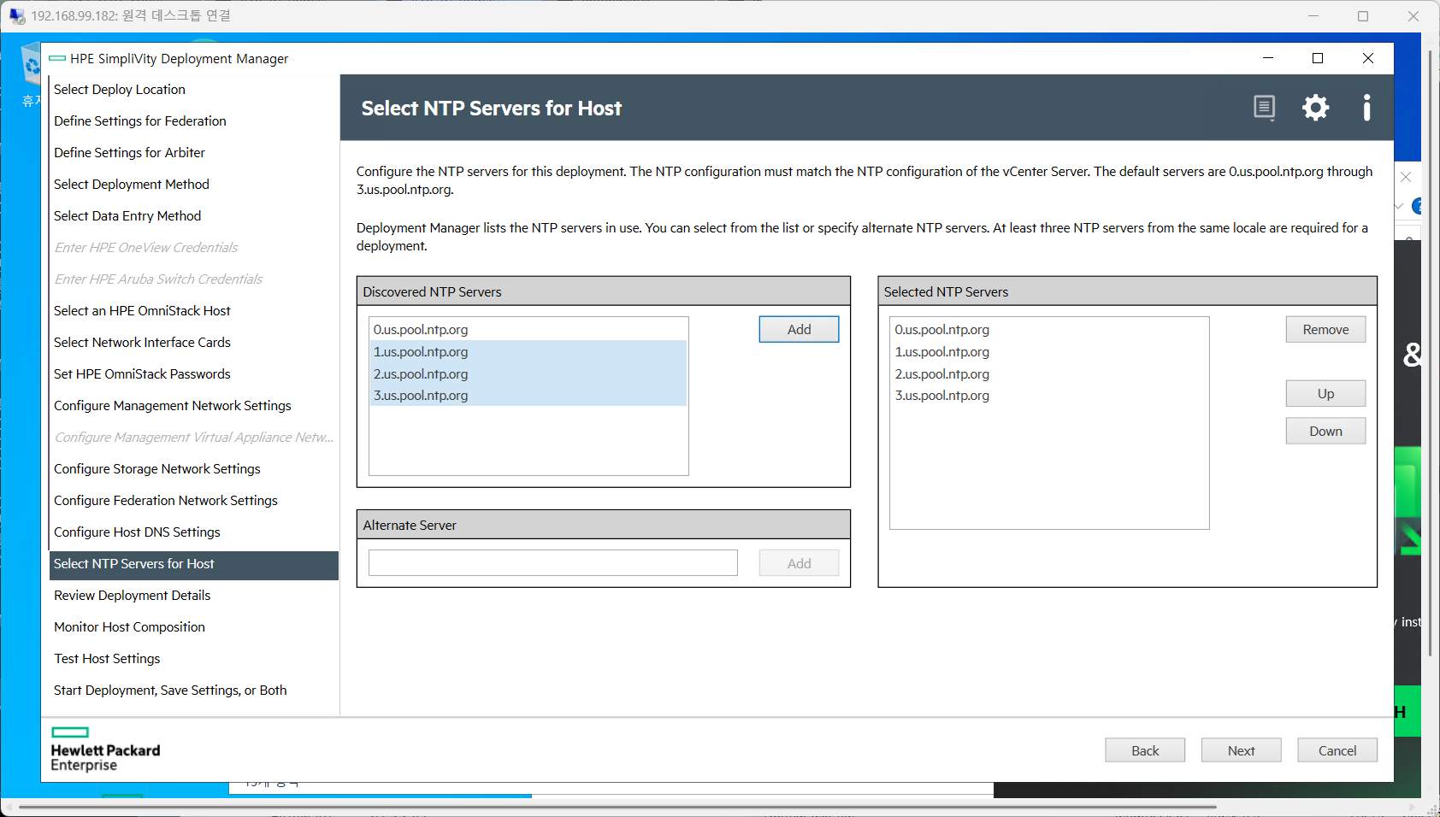The width and height of the screenshot is (1440, 817).
Task: Open Configure Federation Network Settings step
Action: (x=194, y=500)
